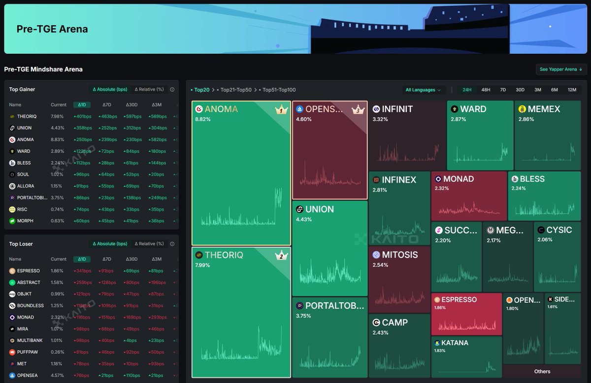Open the MULTIBANK row in Top Loser
591x383 pixels.
point(92,340)
